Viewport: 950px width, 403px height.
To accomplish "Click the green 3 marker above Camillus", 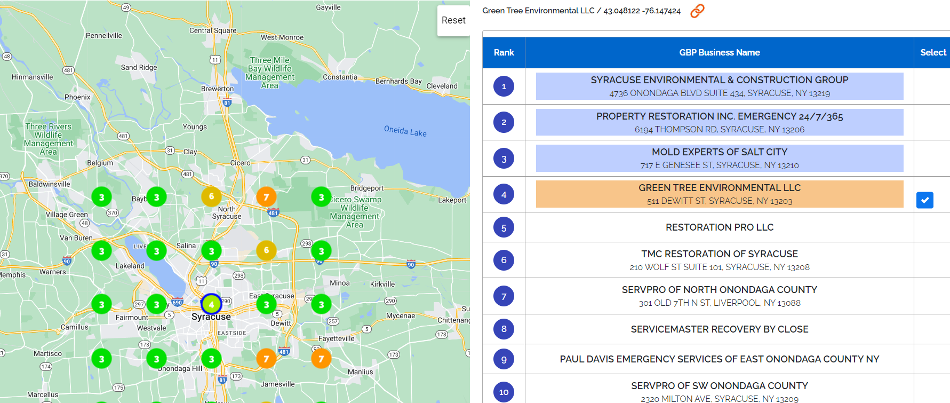I will [101, 305].
